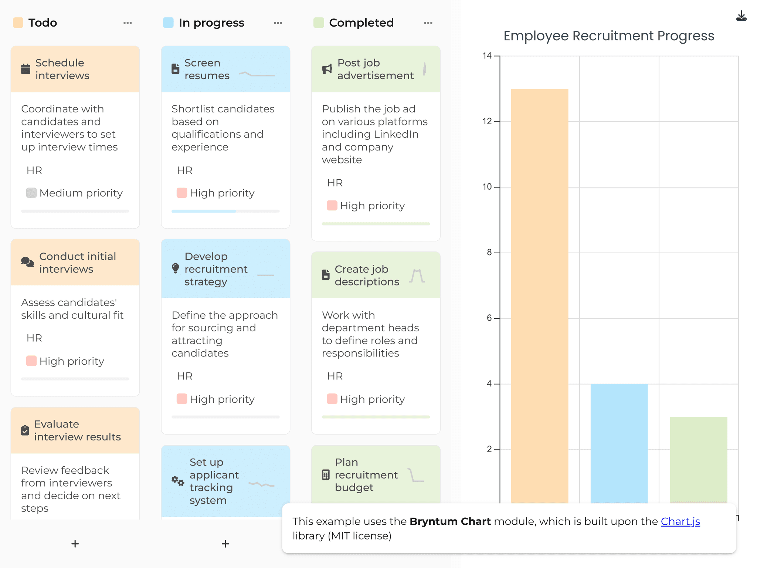Screen dimensions: 757x568
Task: Toggle the Medium priority marker on Schedule interviews
Action: pos(32,193)
